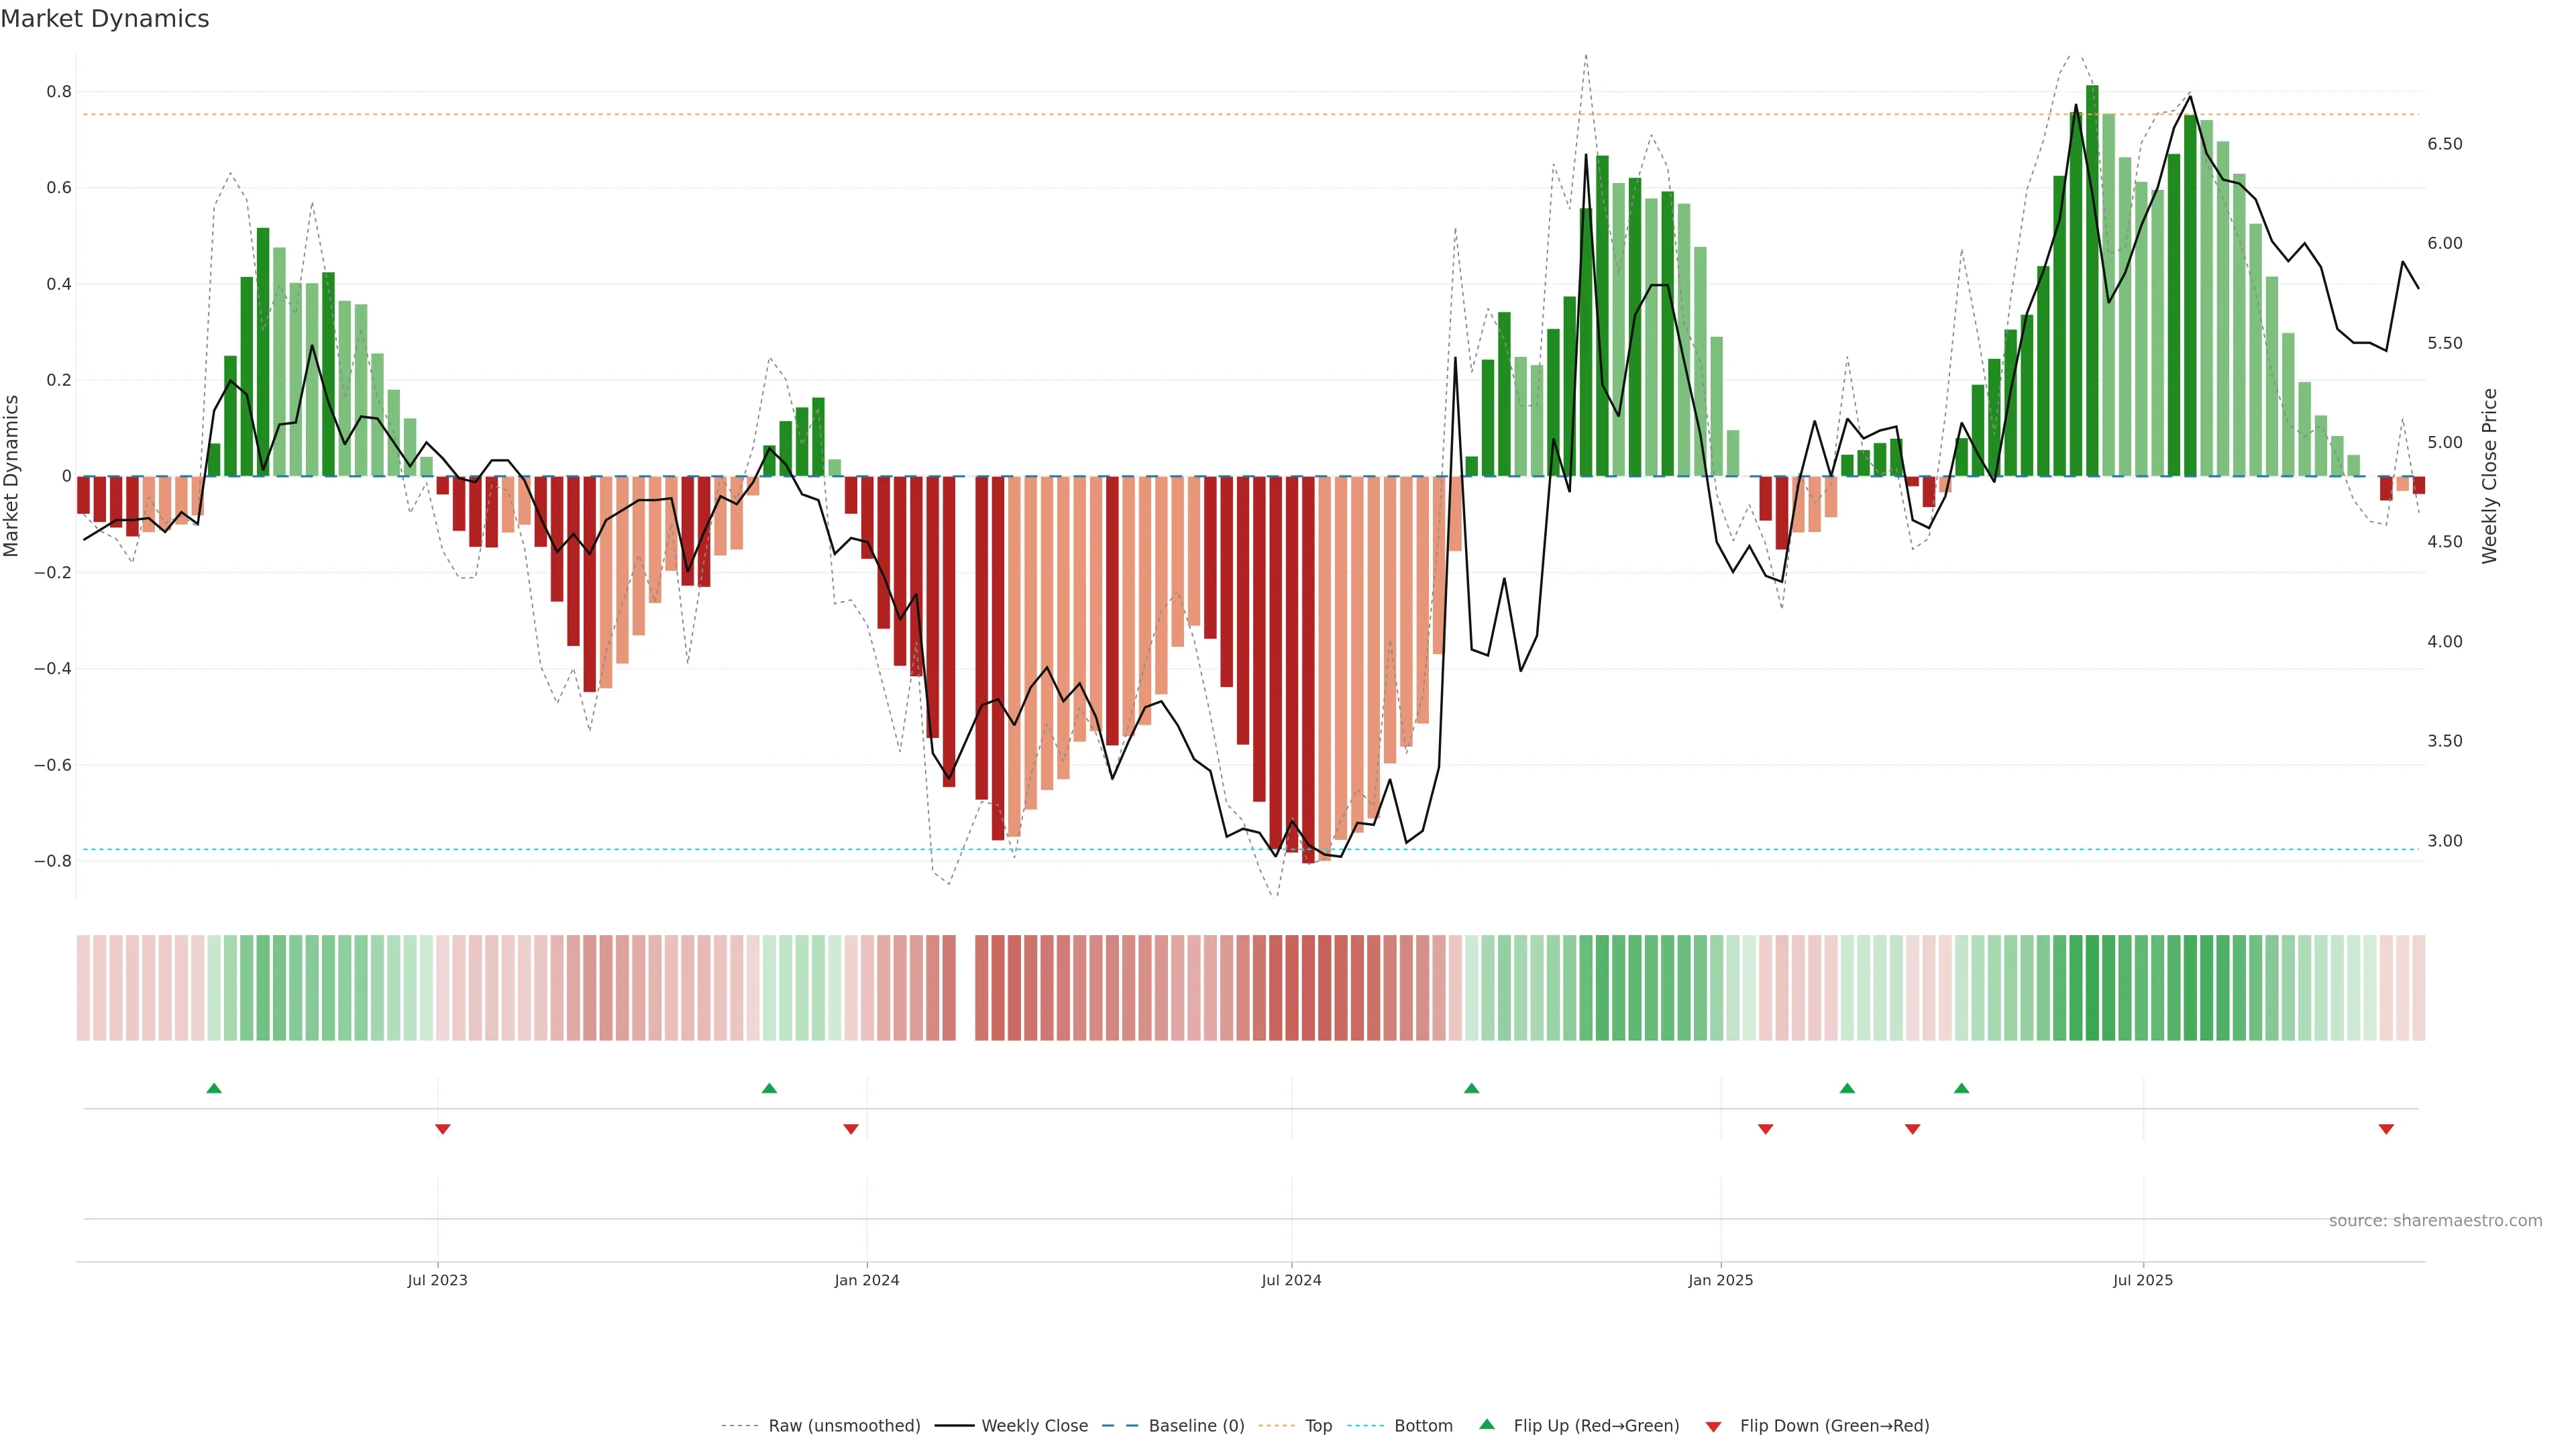Screen dimensions: 2576x1449
Task: Click the Flip Down marker just before Jan 2024
Action: click(851, 1129)
